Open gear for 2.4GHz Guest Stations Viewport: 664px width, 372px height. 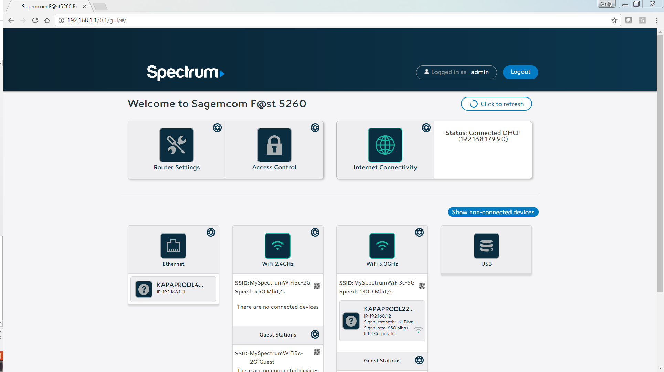coord(315,334)
